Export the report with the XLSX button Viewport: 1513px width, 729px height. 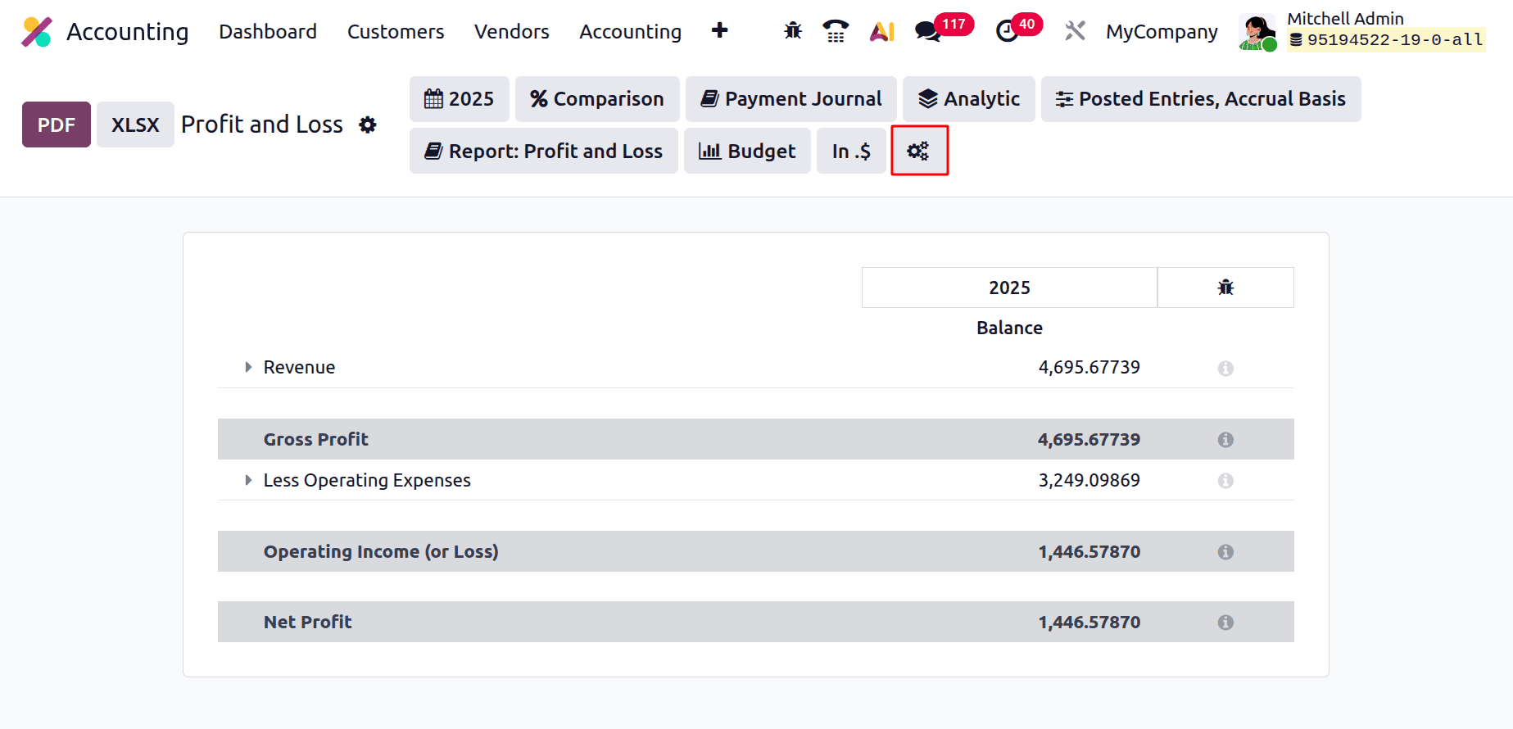tap(135, 125)
